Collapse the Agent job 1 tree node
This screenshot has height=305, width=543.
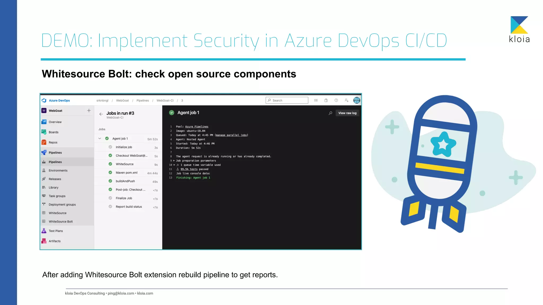[x=100, y=138]
